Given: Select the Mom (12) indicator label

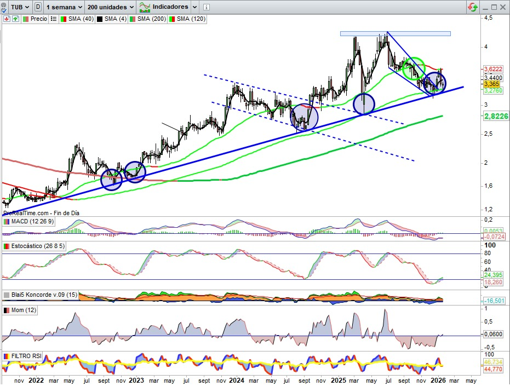Looking at the screenshot, I should coord(25,310).
